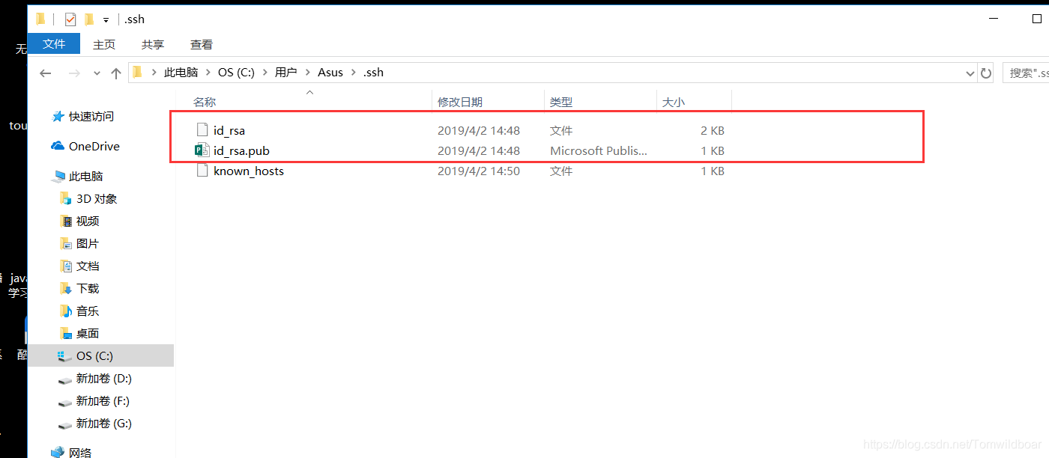Click the Microsoft Publis... type cell
This screenshot has width=1049, height=458.
coord(599,150)
